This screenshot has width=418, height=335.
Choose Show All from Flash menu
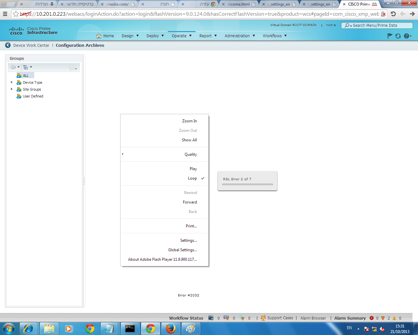click(x=164, y=140)
